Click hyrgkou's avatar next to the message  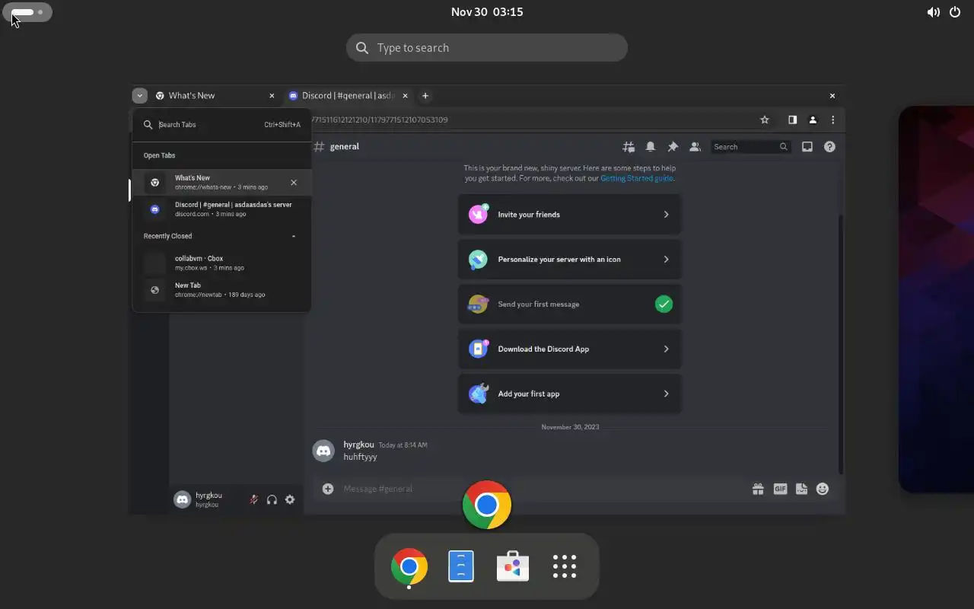[323, 451]
